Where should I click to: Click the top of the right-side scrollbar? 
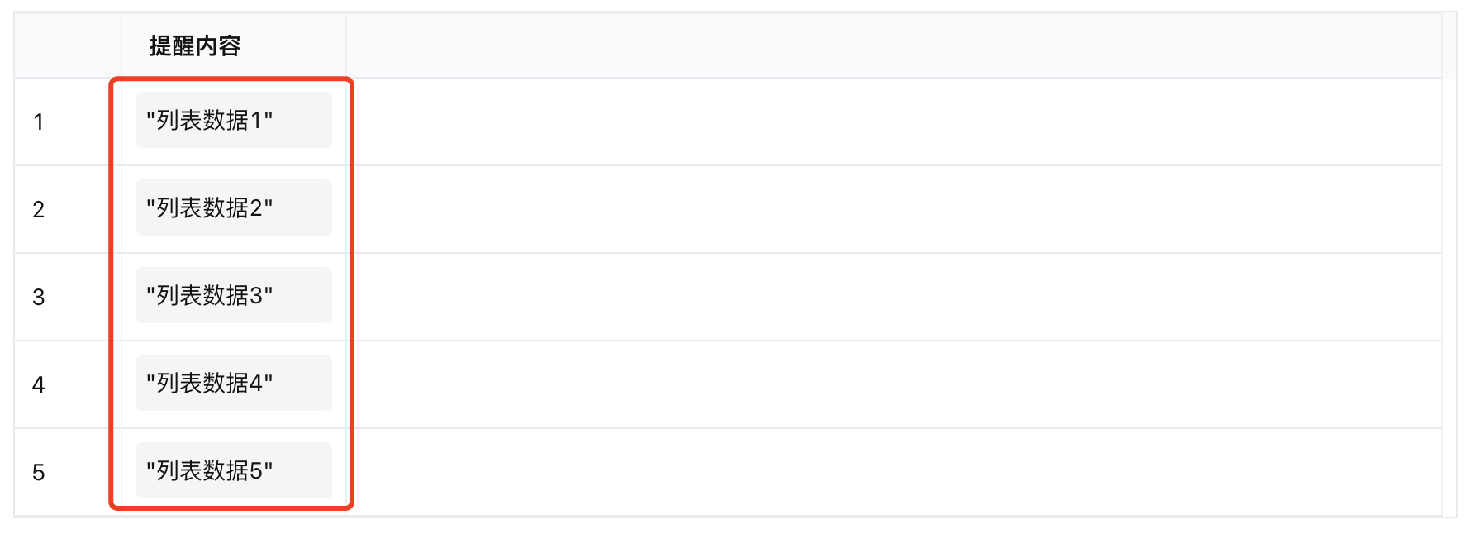pos(1449,45)
